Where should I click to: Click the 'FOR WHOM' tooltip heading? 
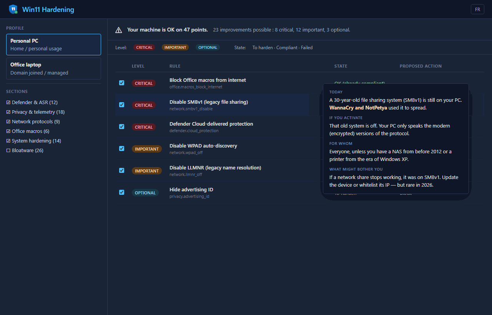pos(341,144)
